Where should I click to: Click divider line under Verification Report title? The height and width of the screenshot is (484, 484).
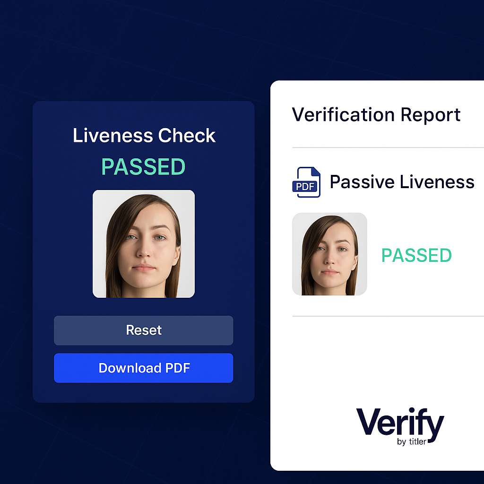[388, 147]
